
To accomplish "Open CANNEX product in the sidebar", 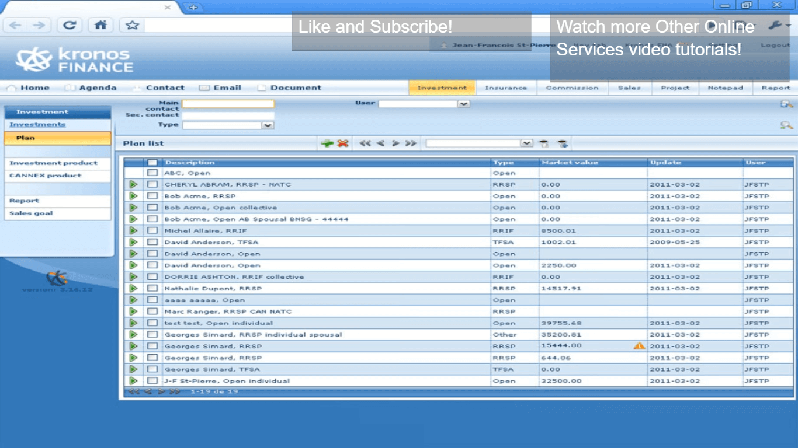I will pos(46,176).
